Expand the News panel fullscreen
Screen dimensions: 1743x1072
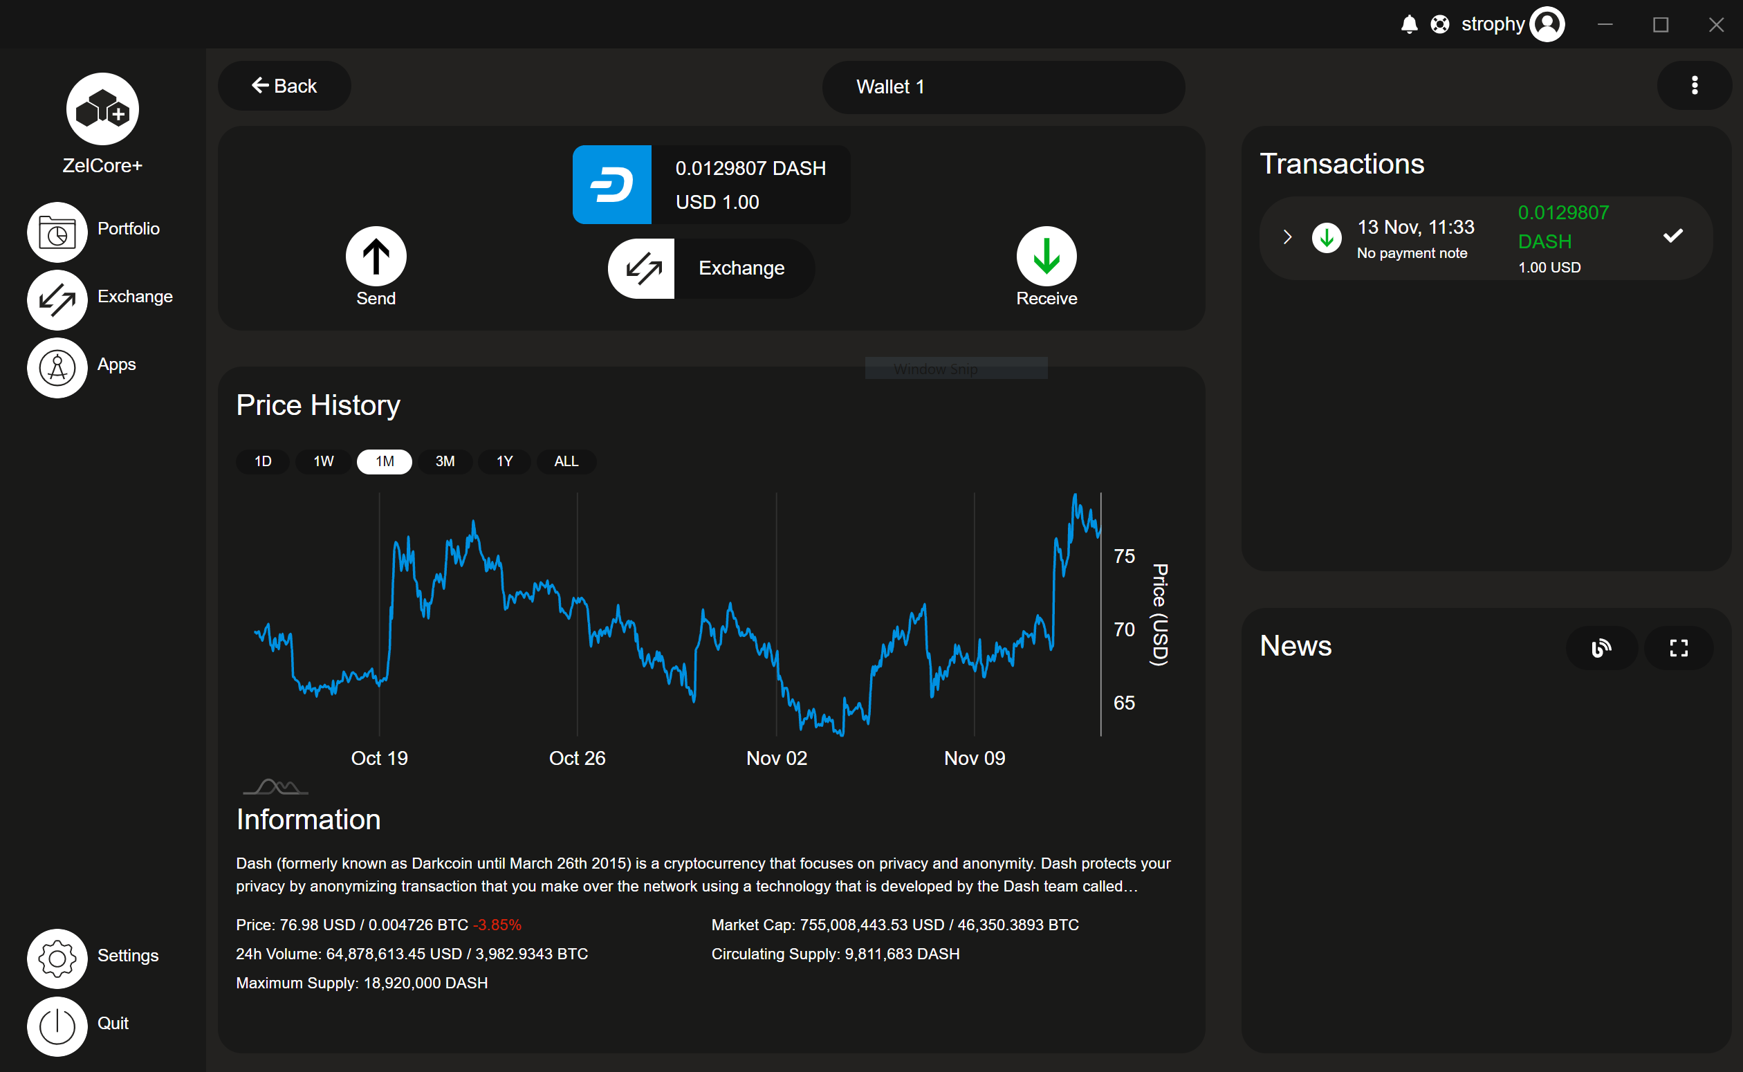1679,647
